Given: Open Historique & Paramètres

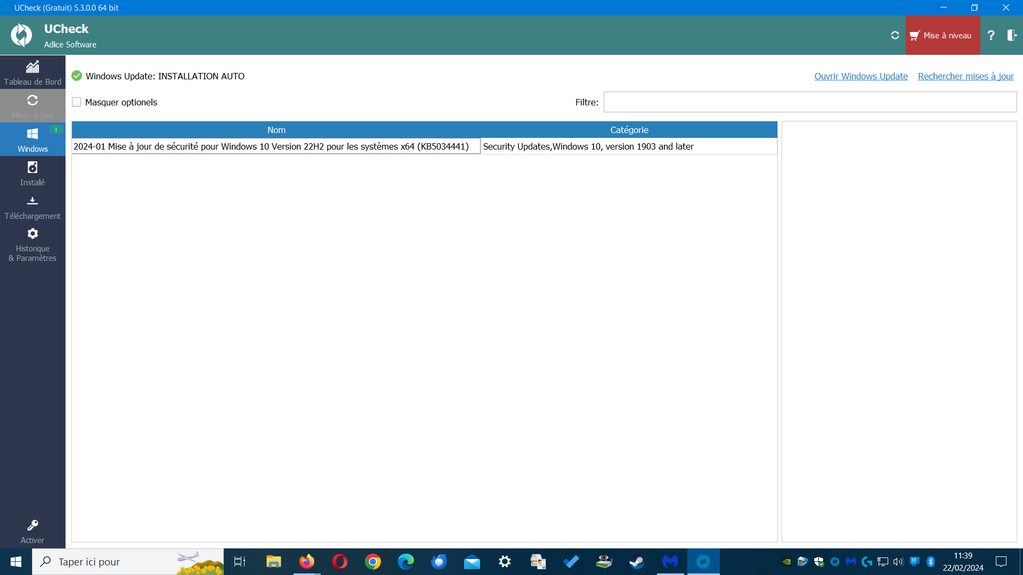Looking at the screenshot, I should pyautogui.click(x=33, y=244).
